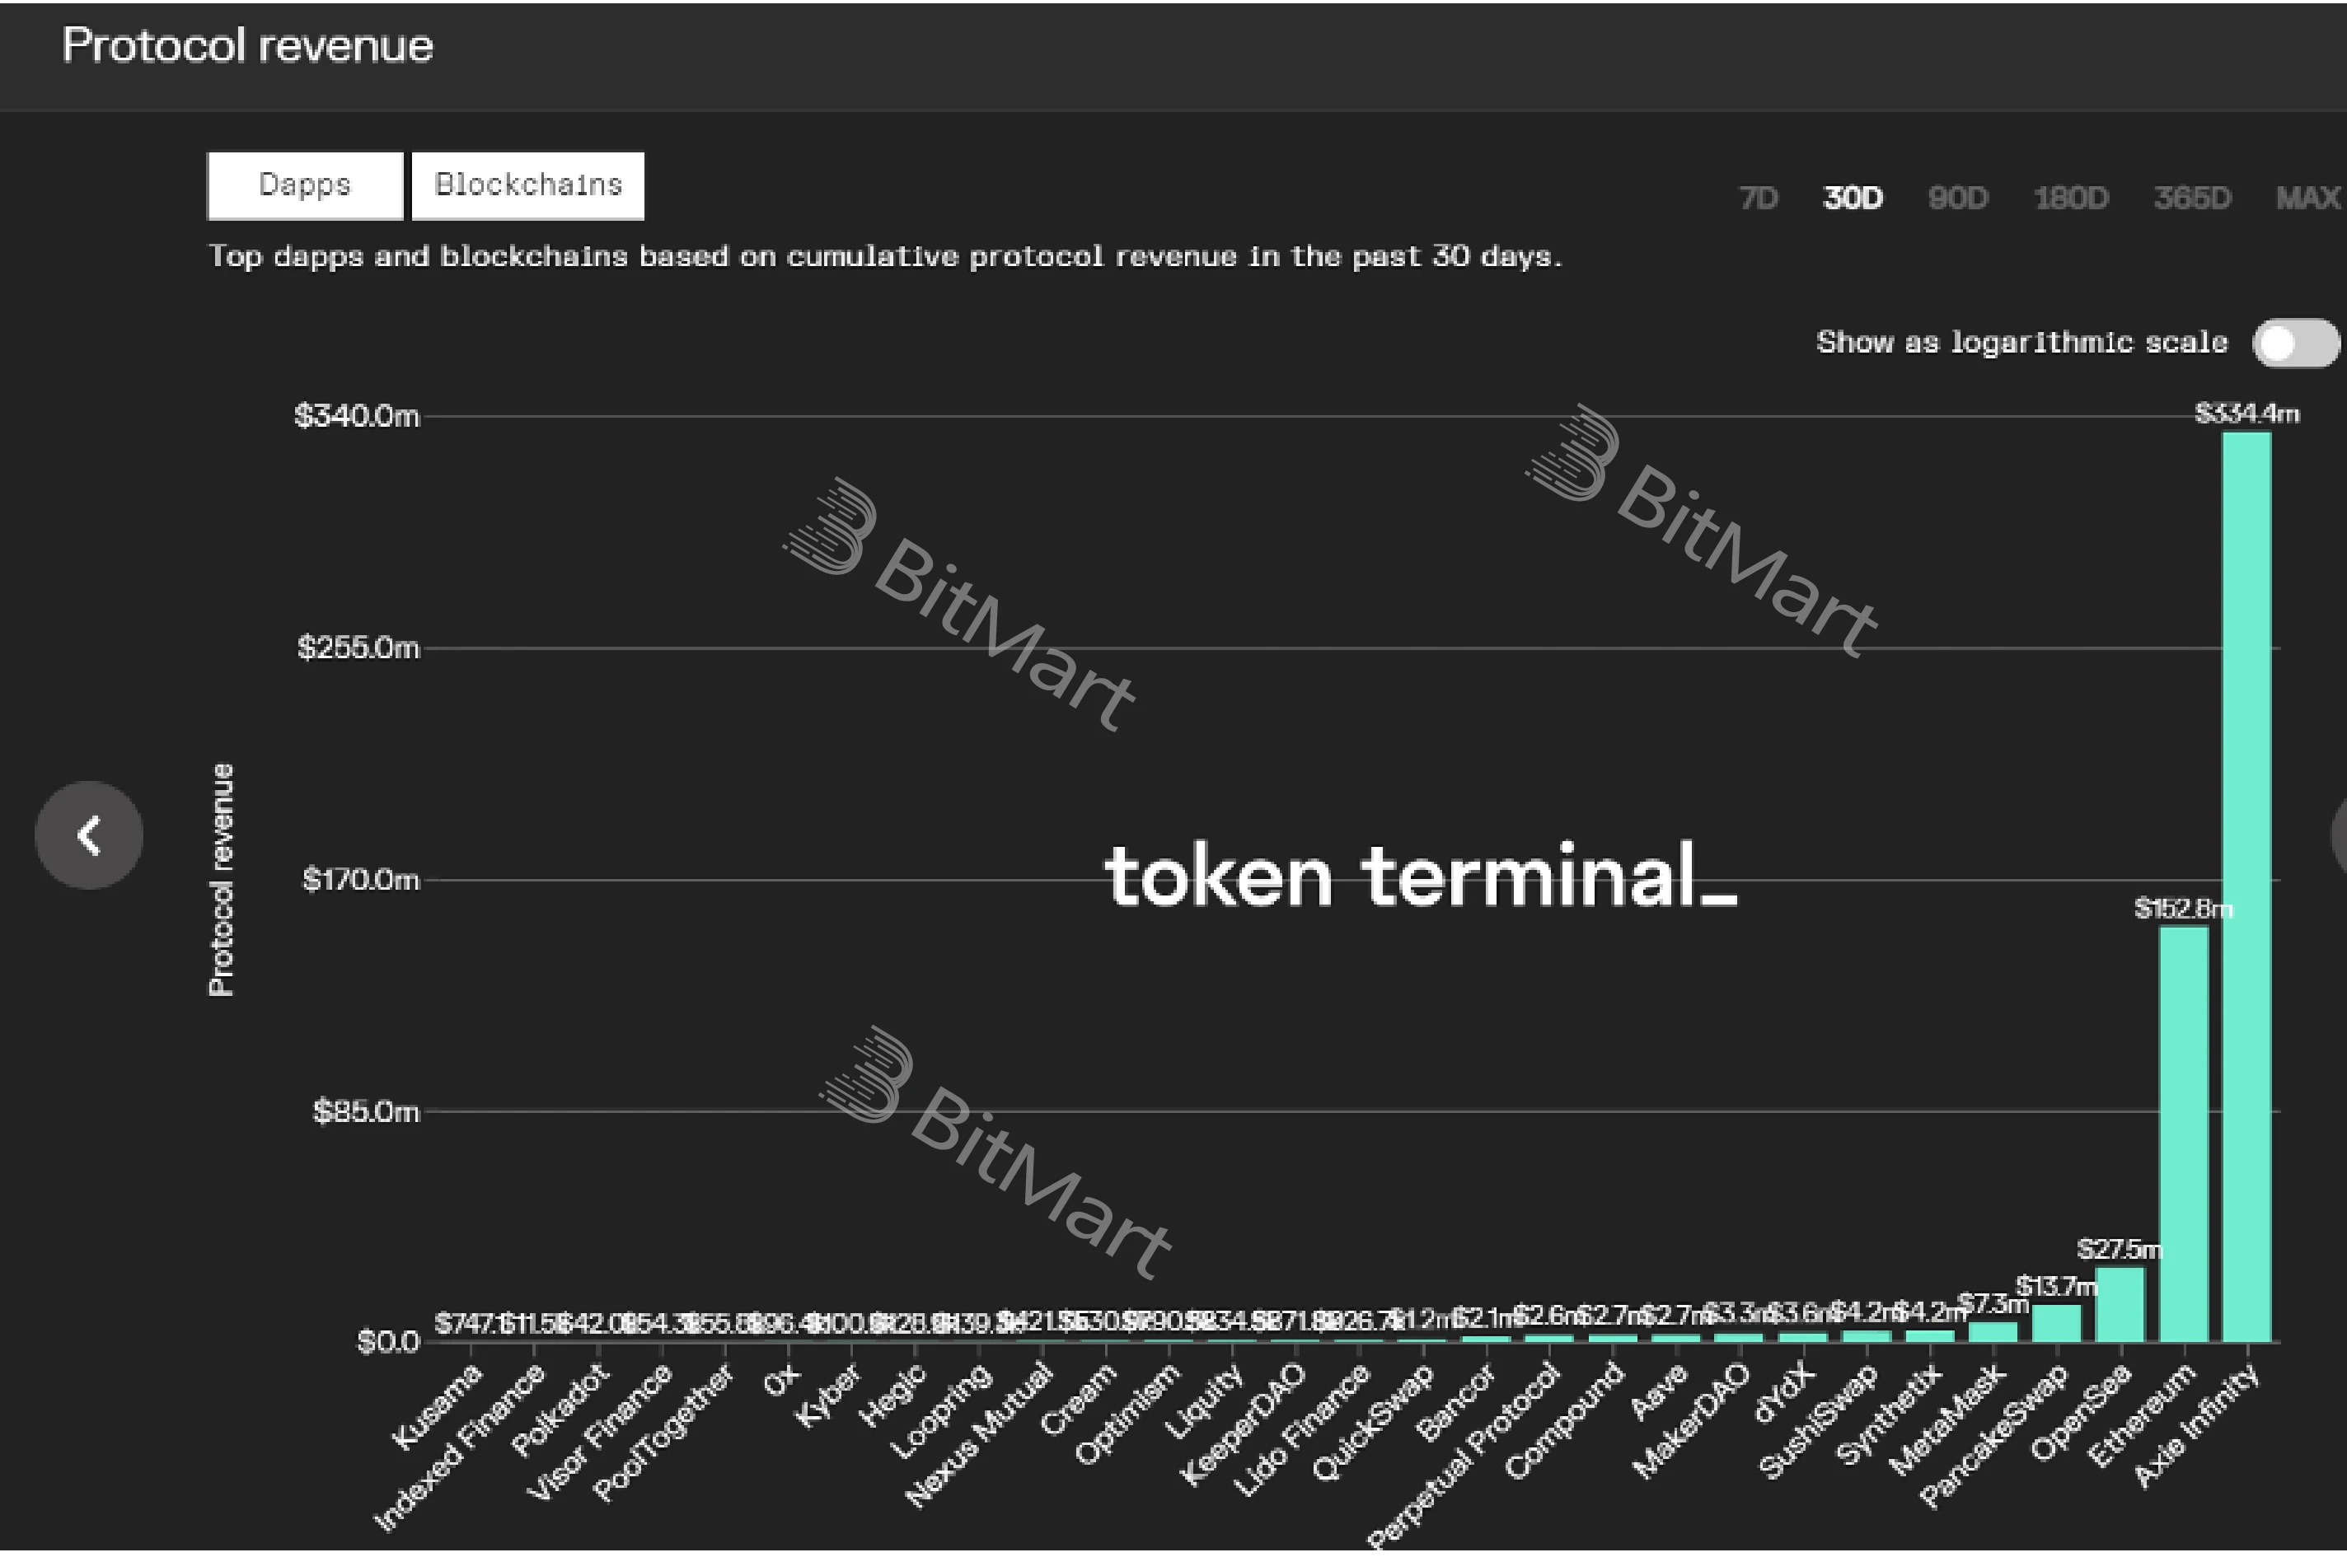Image resolution: width=2347 pixels, height=1557 pixels.
Task: Click the OpenSea revenue bar
Action: point(2120,1304)
